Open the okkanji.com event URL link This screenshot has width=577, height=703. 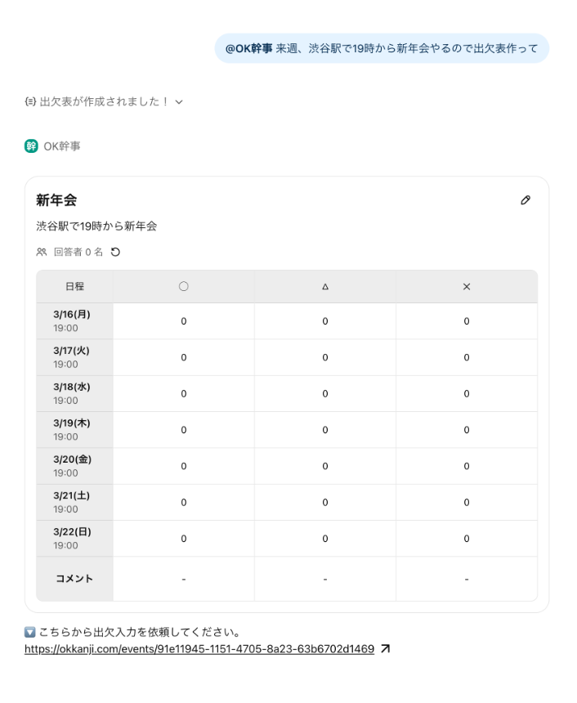pyautogui.click(x=199, y=649)
